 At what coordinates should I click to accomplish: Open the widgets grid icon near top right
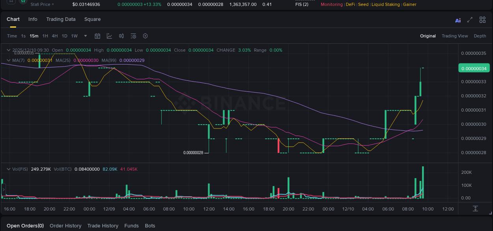482,20
